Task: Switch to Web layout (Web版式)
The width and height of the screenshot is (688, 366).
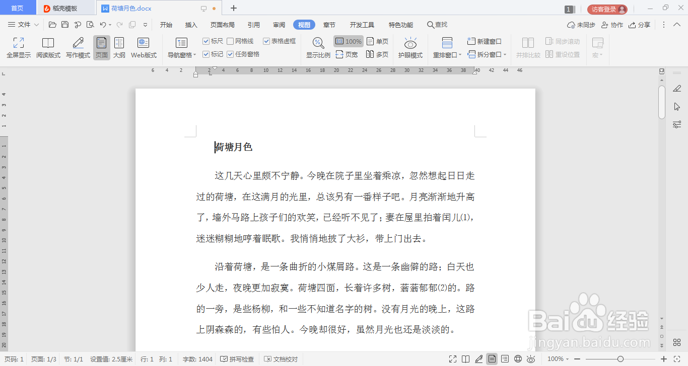Action: point(144,48)
